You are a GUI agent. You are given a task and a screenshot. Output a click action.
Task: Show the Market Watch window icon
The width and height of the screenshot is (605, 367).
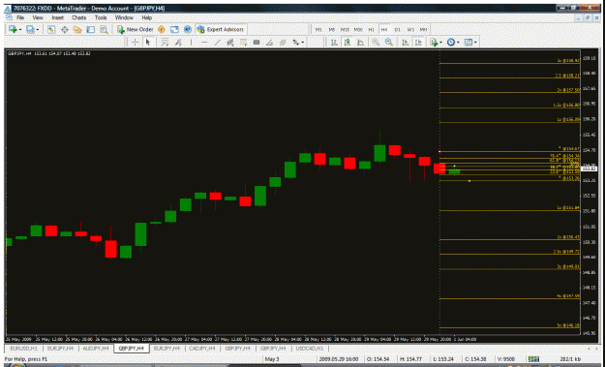point(51,29)
